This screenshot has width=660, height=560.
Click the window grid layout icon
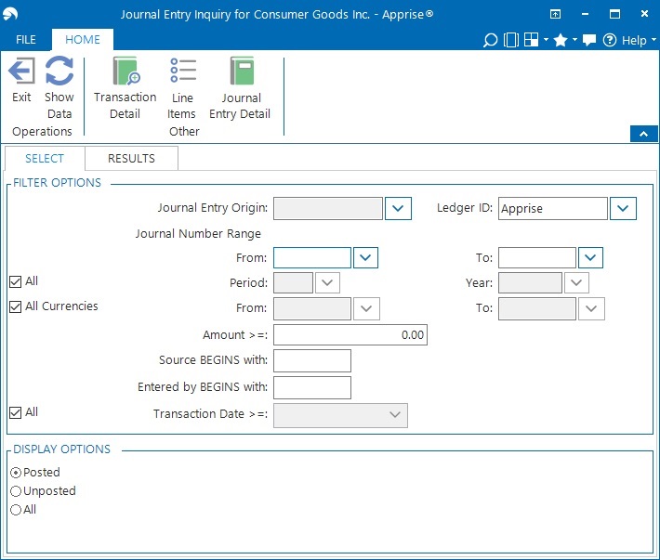531,40
